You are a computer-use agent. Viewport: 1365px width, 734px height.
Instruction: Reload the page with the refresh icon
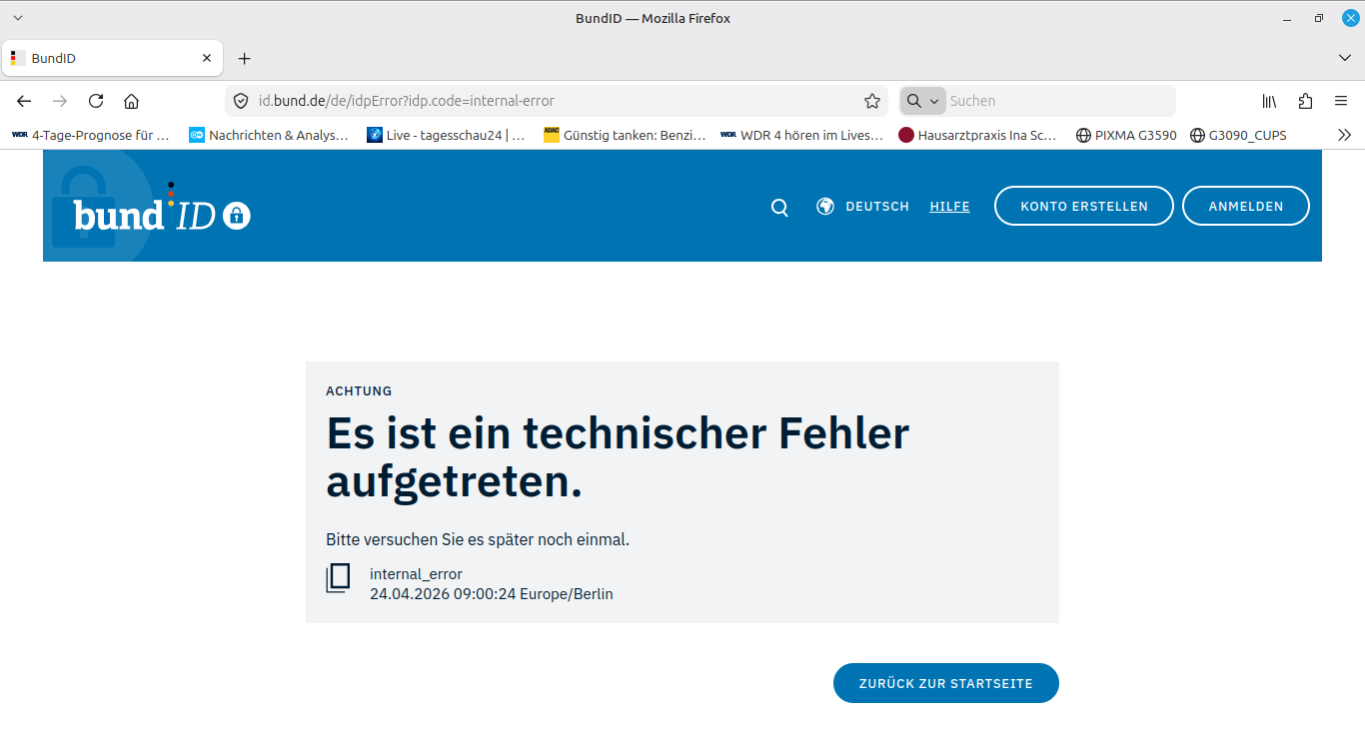96,101
